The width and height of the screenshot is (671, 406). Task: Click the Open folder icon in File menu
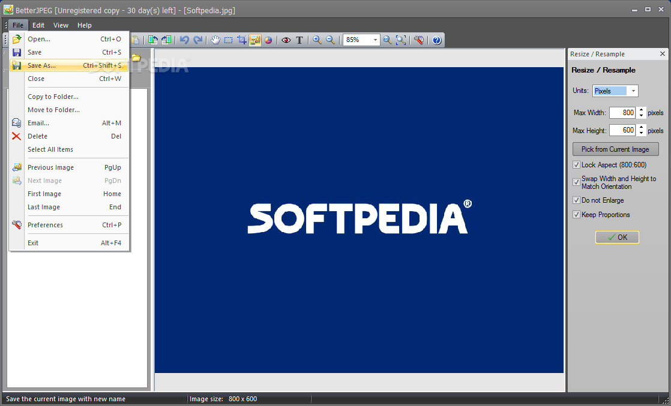17,40
